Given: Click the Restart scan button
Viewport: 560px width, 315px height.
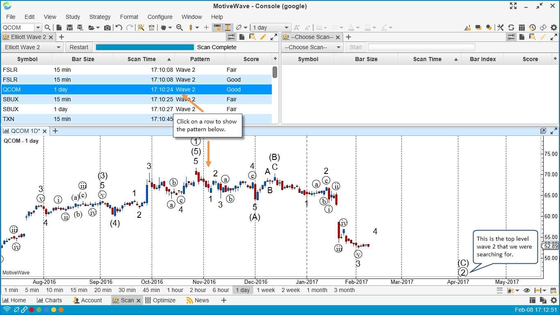Looking at the screenshot, I should pos(79,47).
